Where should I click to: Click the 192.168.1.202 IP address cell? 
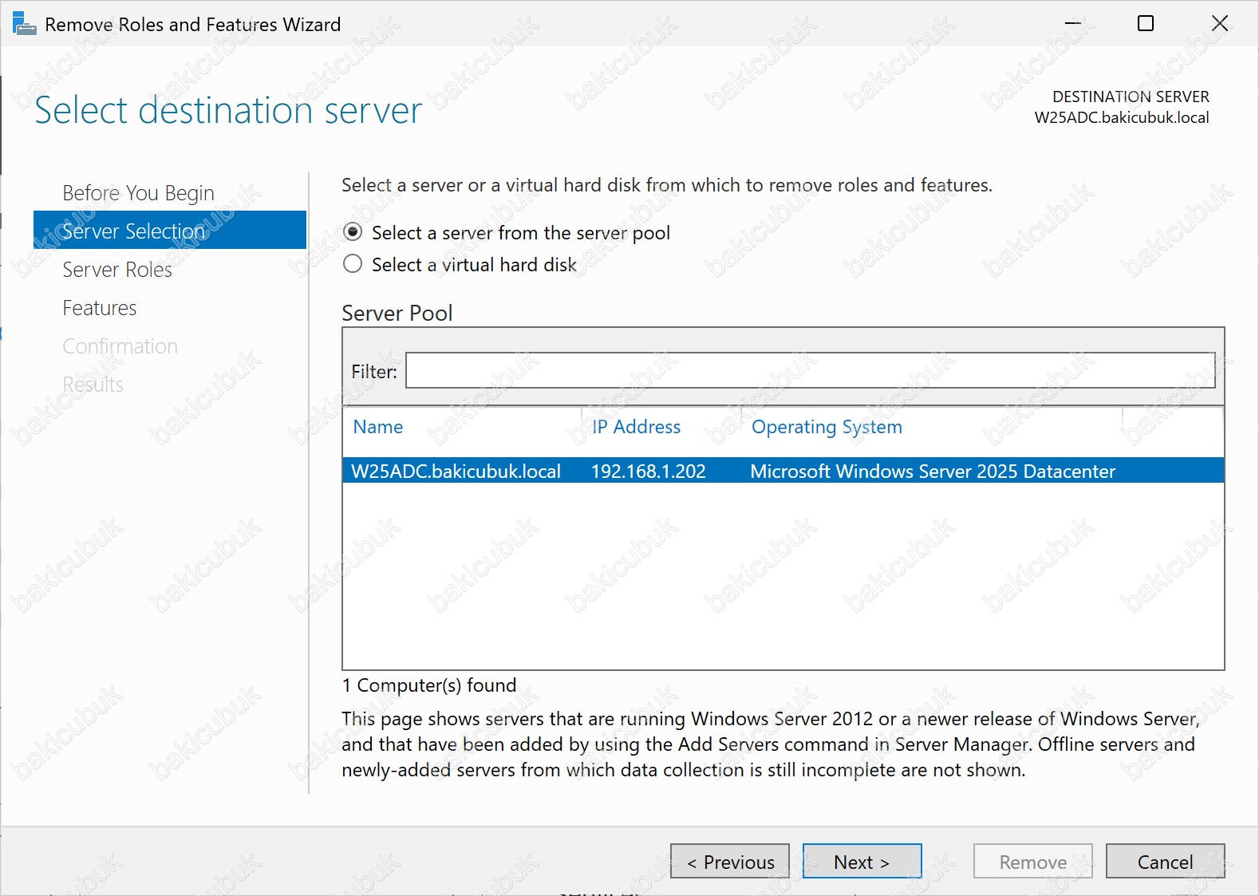[648, 472]
